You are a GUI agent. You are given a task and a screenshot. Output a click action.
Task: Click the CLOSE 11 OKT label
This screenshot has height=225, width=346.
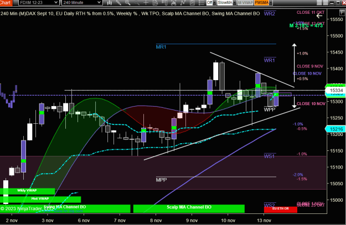(x=311, y=12)
